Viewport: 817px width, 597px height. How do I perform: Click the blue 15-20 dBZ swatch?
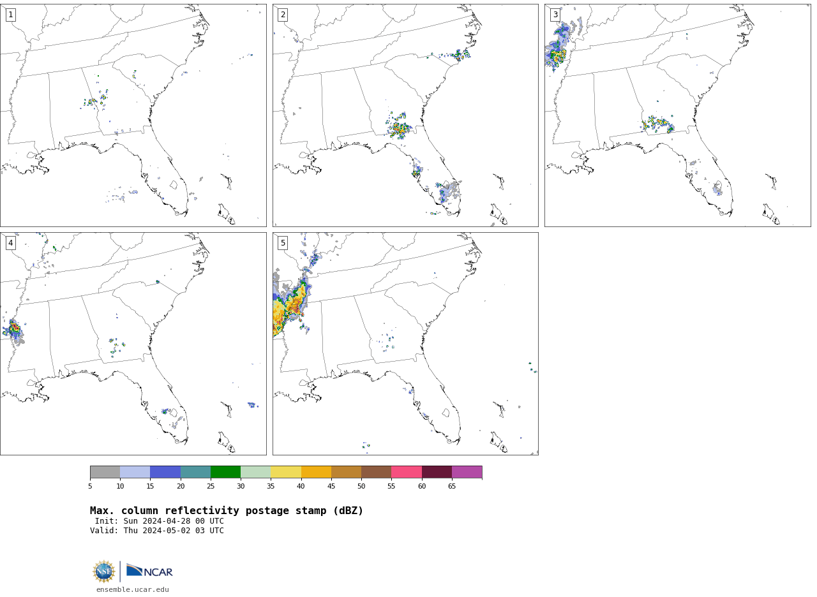pos(165,472)
